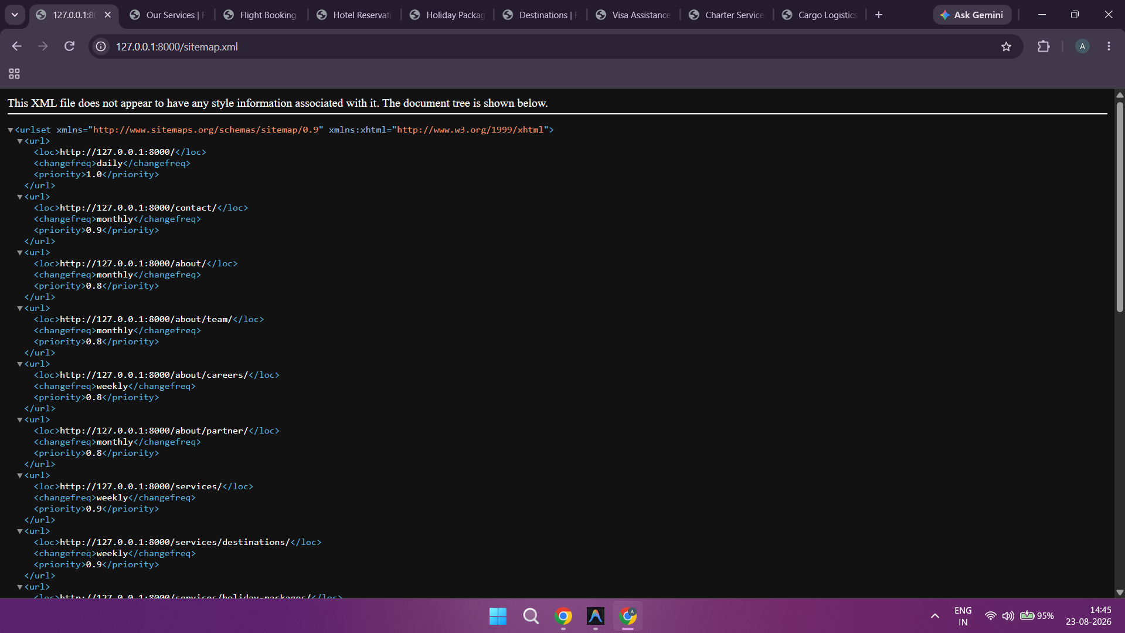This screenshot has height=633, width=1125.
Task: Switch to the Hotel Reservation tab
Action: (355, 15)
